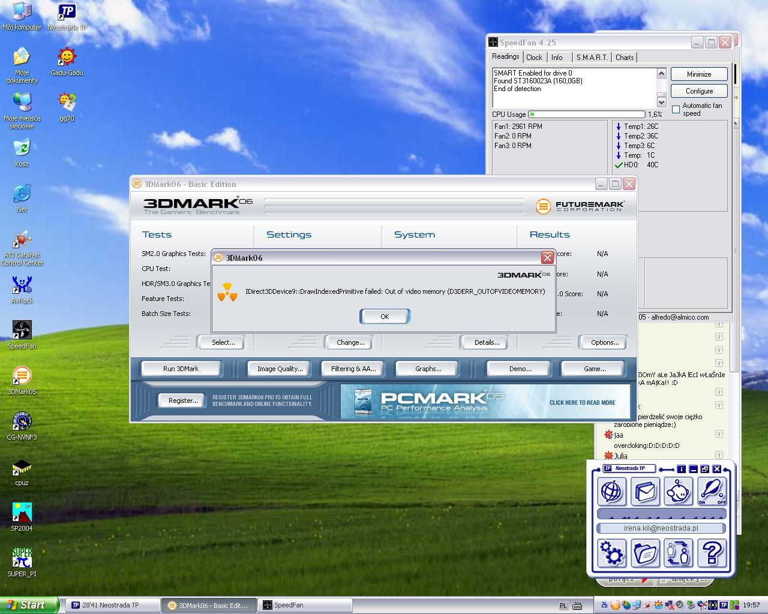Close the 3DMark06 error dialog with X
The height and width of the screenshot is (614, 768).
point(547,257)
